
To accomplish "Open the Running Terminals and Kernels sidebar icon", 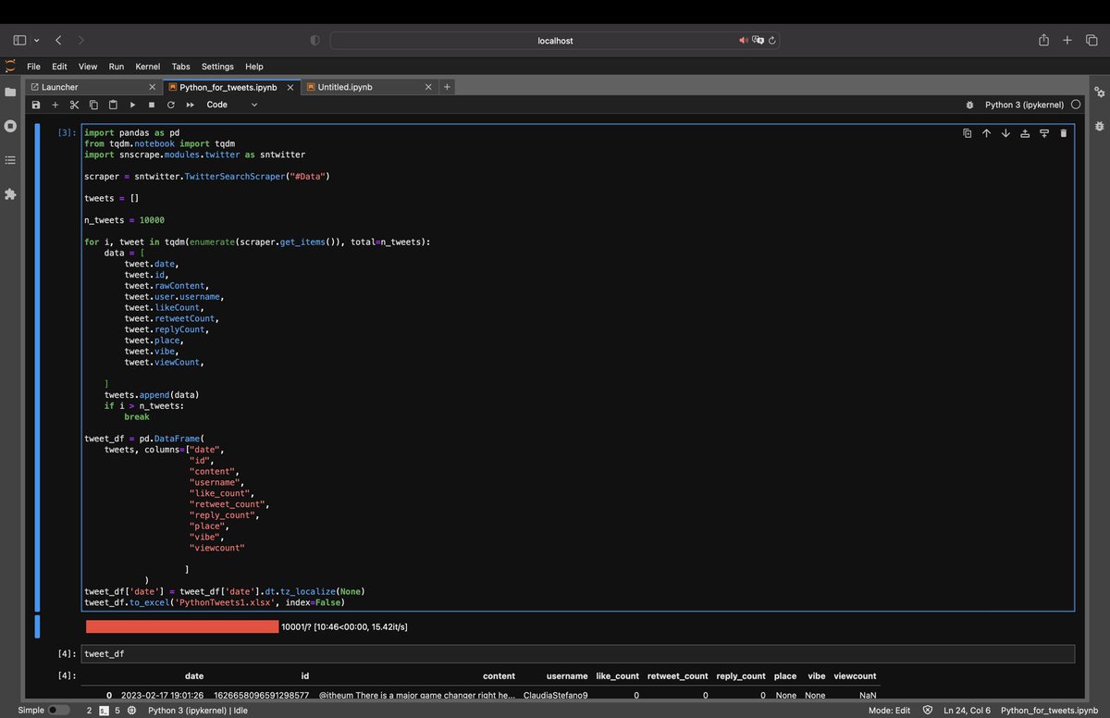I will click(x=10, y=126).
